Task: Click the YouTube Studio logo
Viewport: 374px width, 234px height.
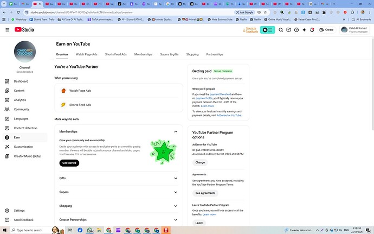Action: tap(24, 29)
